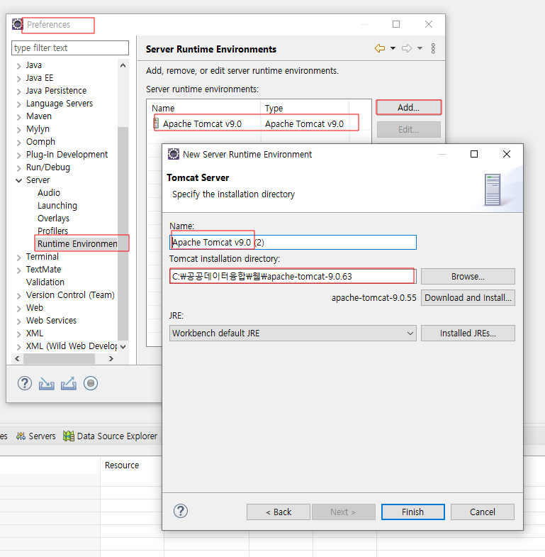The height and width of the screenshot is (557, 545).
Task: Click the Add... button
Action: (408, 108)
